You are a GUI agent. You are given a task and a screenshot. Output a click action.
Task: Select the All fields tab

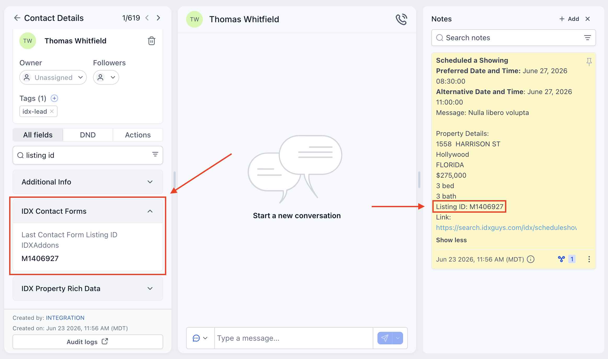coord(38,135)
